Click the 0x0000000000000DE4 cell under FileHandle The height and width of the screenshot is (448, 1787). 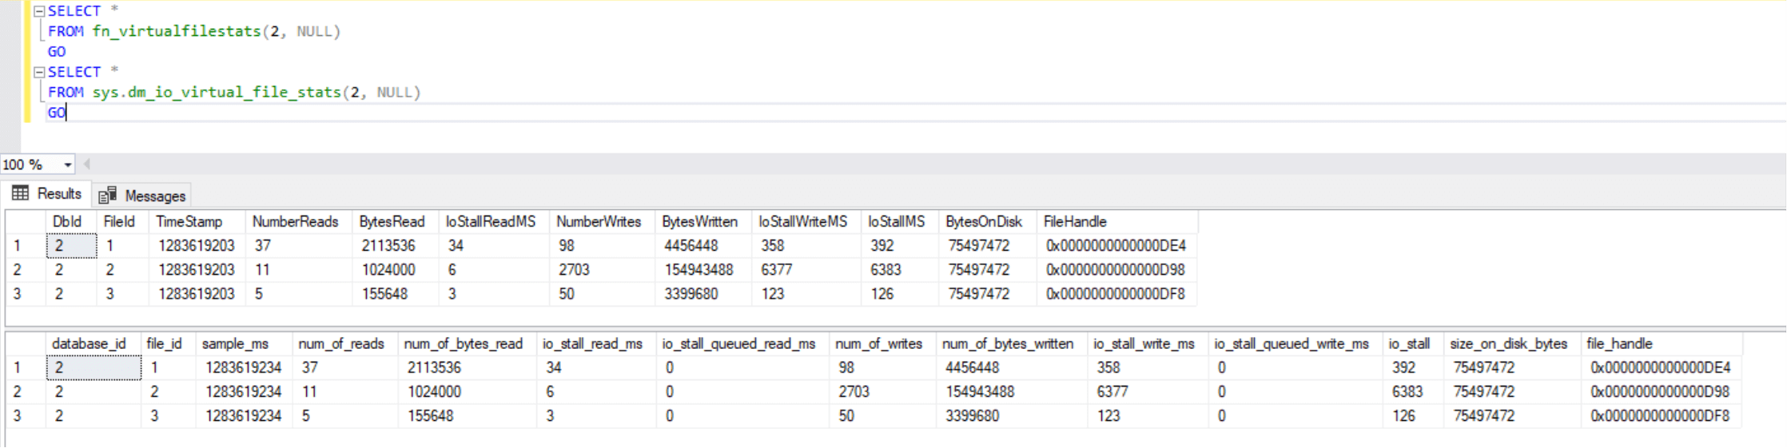pyautogui.click(x=1116, y=246)
